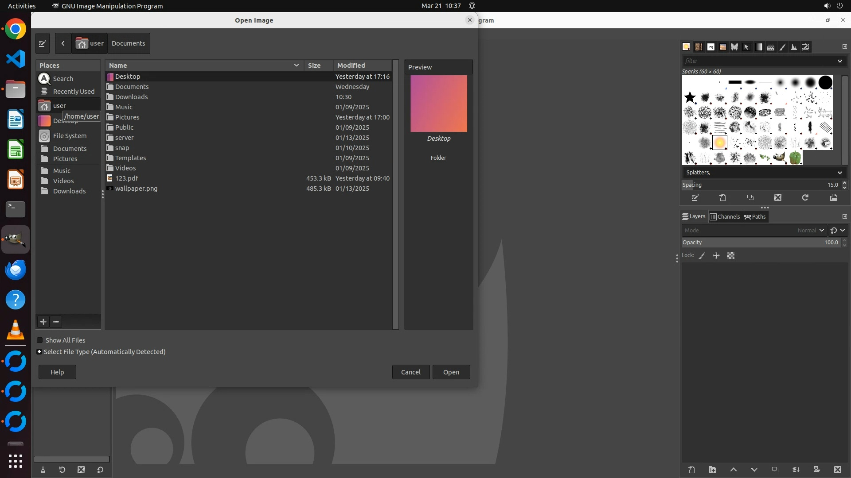Toggle lock pixels brush icon

point(702,256)
